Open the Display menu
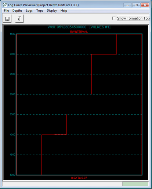 click(x=52, y=11)
